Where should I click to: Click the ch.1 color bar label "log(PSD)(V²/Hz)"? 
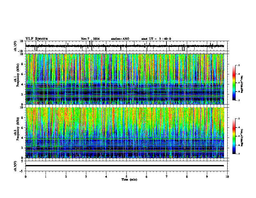tap(242, 84)
